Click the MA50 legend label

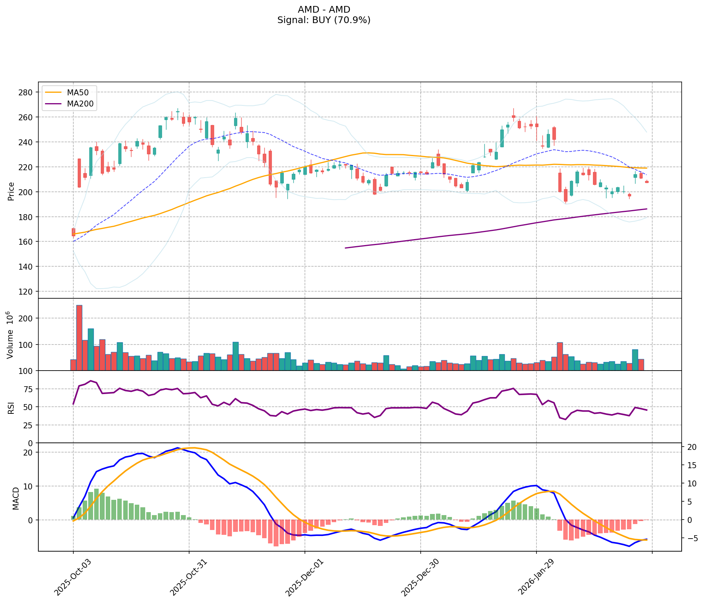(77, 93)
